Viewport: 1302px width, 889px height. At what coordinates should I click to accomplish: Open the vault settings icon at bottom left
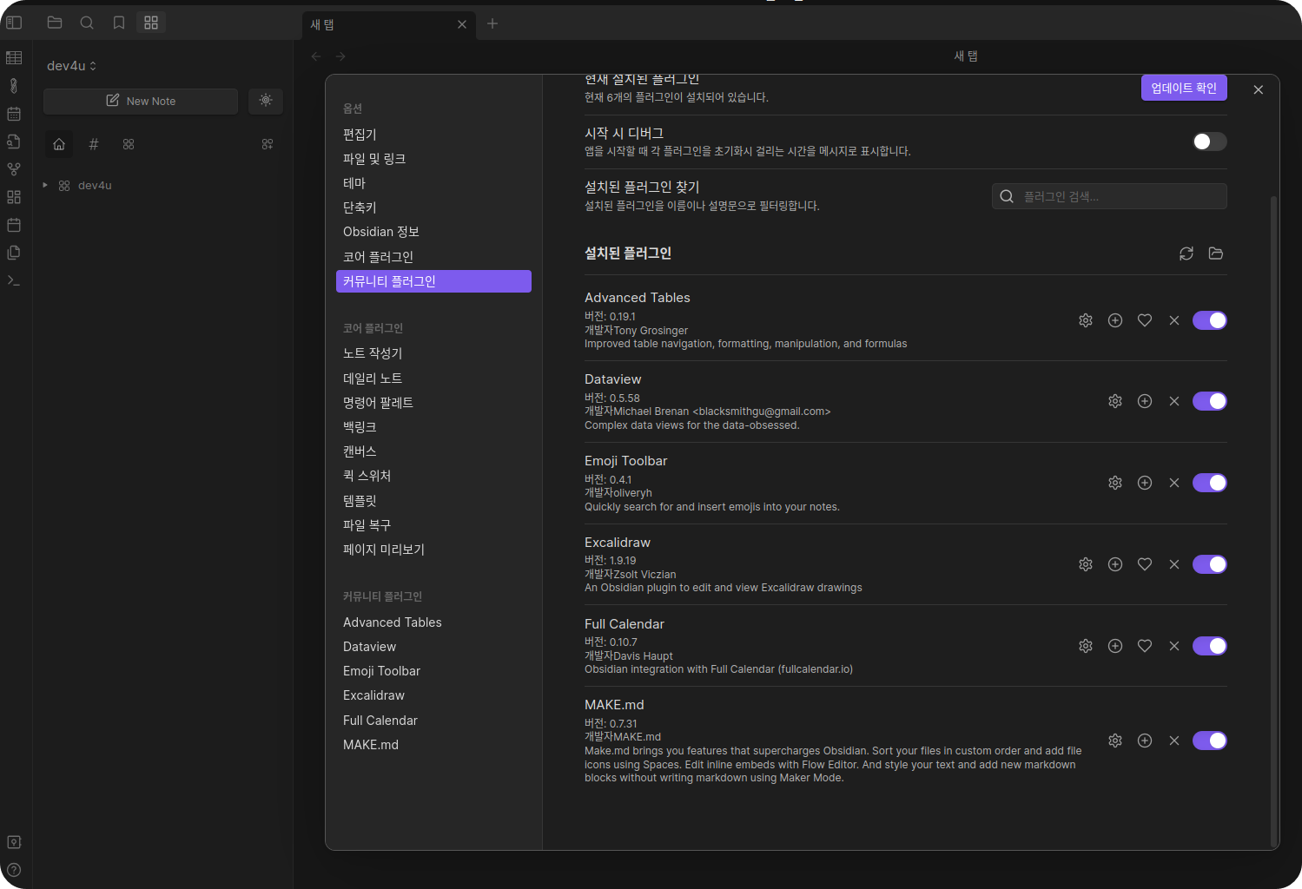coord(14,842)
